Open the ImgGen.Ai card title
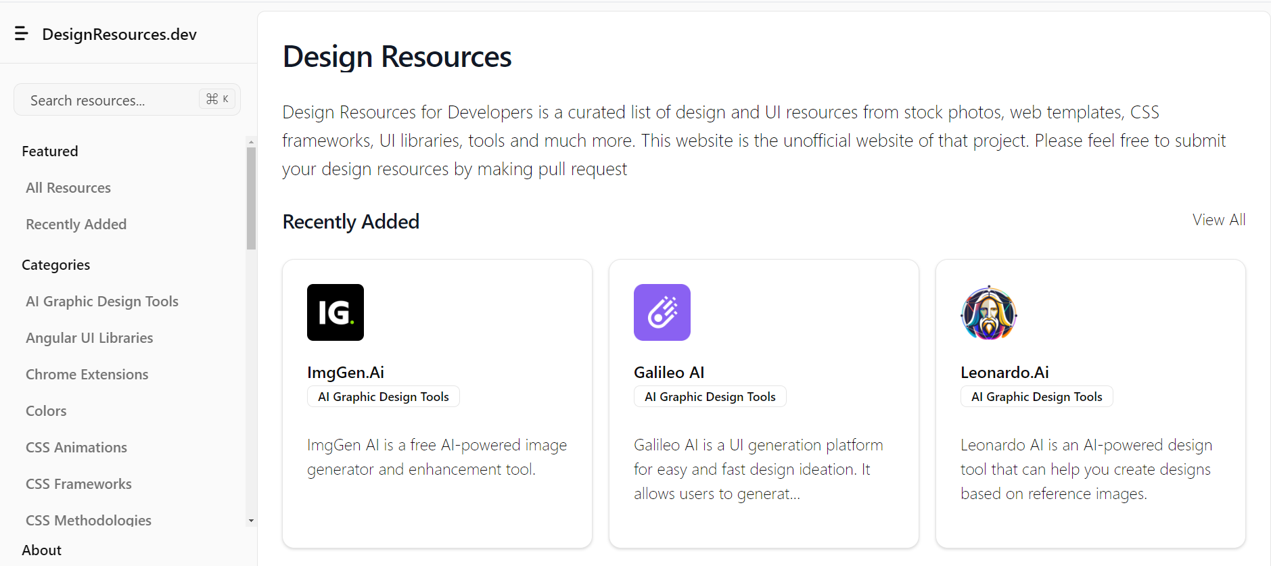1271x566 pixels. click(346, 373)
